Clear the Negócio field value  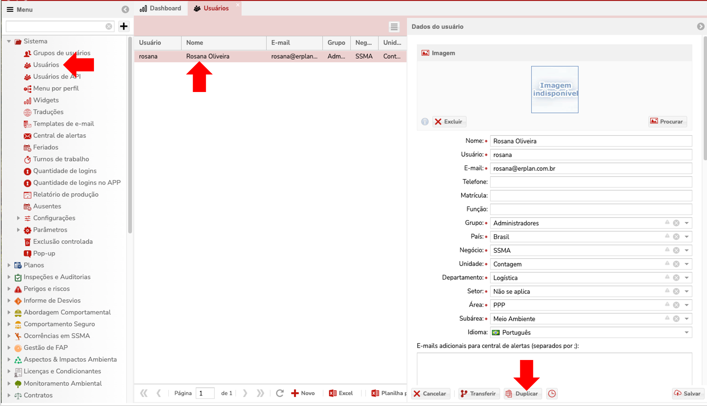click(x=676, y=250)
